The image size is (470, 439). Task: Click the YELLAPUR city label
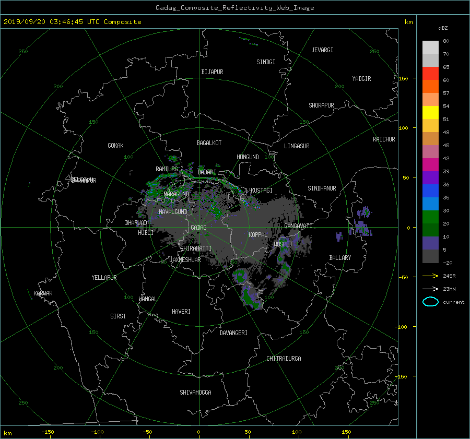tap(104, 278)
